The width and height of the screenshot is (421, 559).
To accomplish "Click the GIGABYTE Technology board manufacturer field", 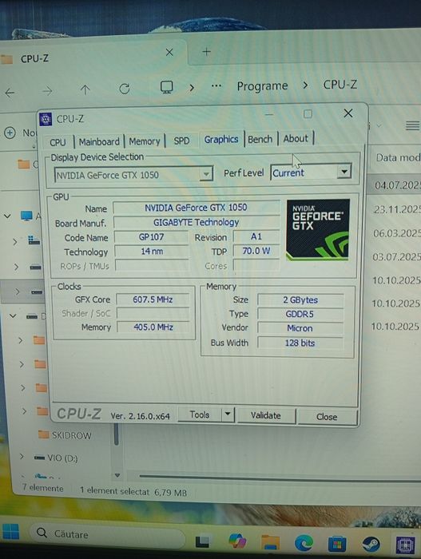I will pyautogui.click(x=197, y=222).
